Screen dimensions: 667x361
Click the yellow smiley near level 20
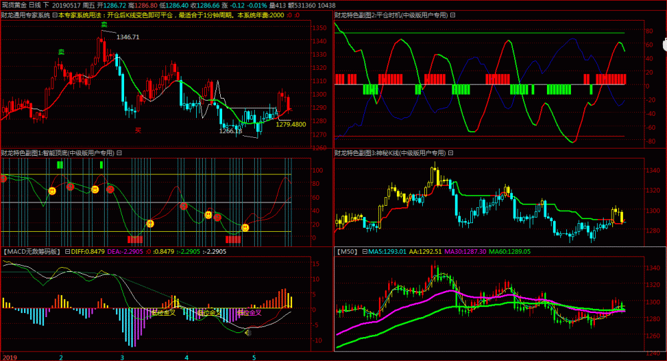click(149, 223)
